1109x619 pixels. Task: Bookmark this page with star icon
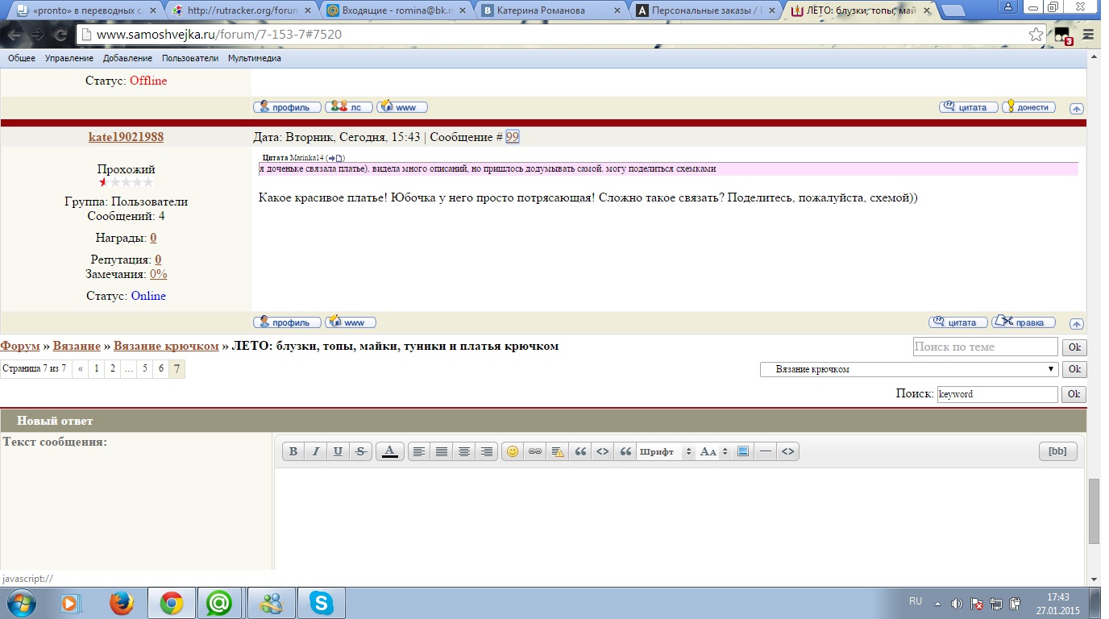click(1036, 35)
